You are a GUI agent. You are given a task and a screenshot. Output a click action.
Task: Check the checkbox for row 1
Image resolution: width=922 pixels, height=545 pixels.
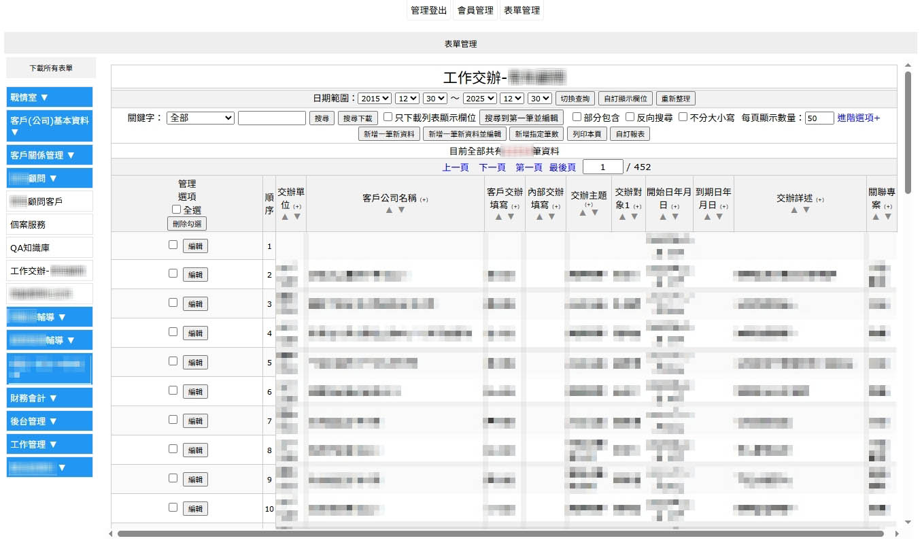coord(173,245)
